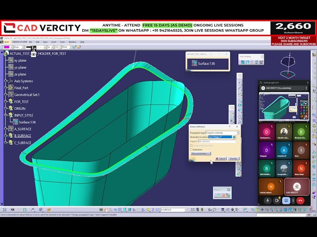Click the Healing icon in Join-Healing toolbar
Image resolution: width=317 pixels, height=237 pixels.
247,62
